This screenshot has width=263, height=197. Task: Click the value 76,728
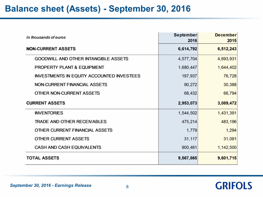click(230, 76)
